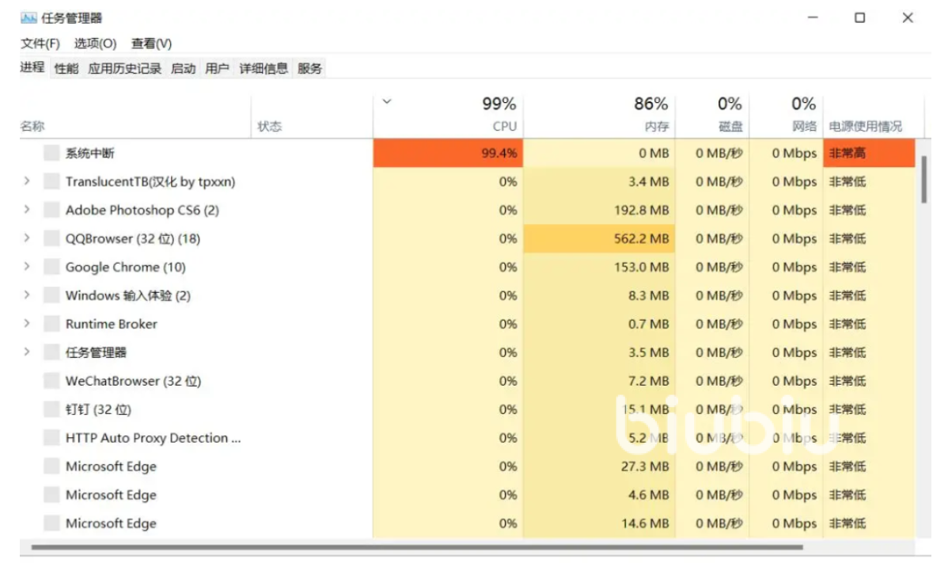
Task: Expand the Windows 输入体验 process group
Action: (27, 295)
